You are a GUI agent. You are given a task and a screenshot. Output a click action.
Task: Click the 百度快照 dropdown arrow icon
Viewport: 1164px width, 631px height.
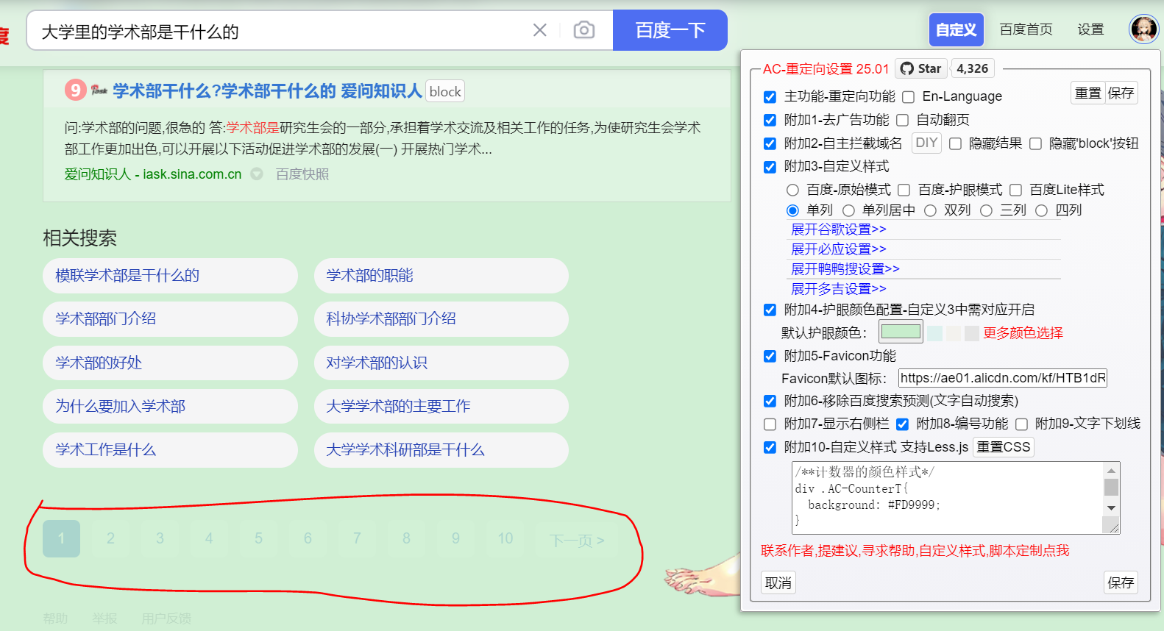point(257,174)
